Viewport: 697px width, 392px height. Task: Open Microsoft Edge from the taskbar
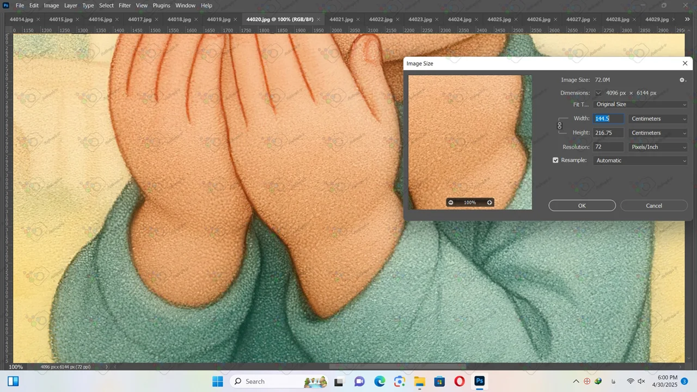(380, 381)
